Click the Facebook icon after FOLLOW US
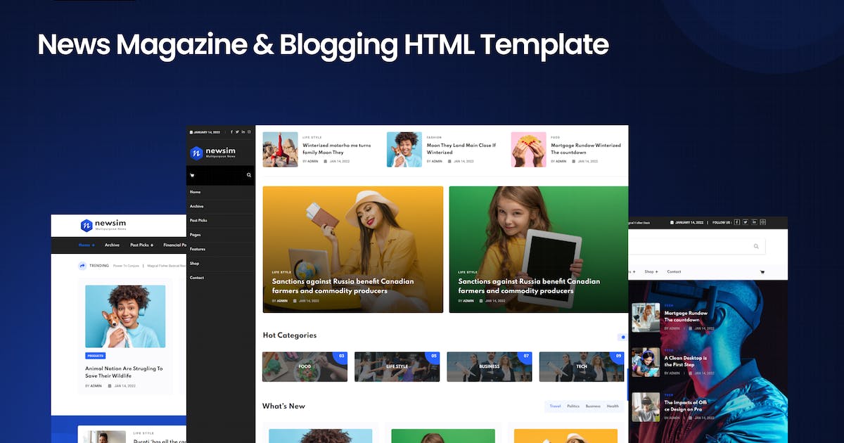Viewport: 844px width, 443px height. (736, 222)
